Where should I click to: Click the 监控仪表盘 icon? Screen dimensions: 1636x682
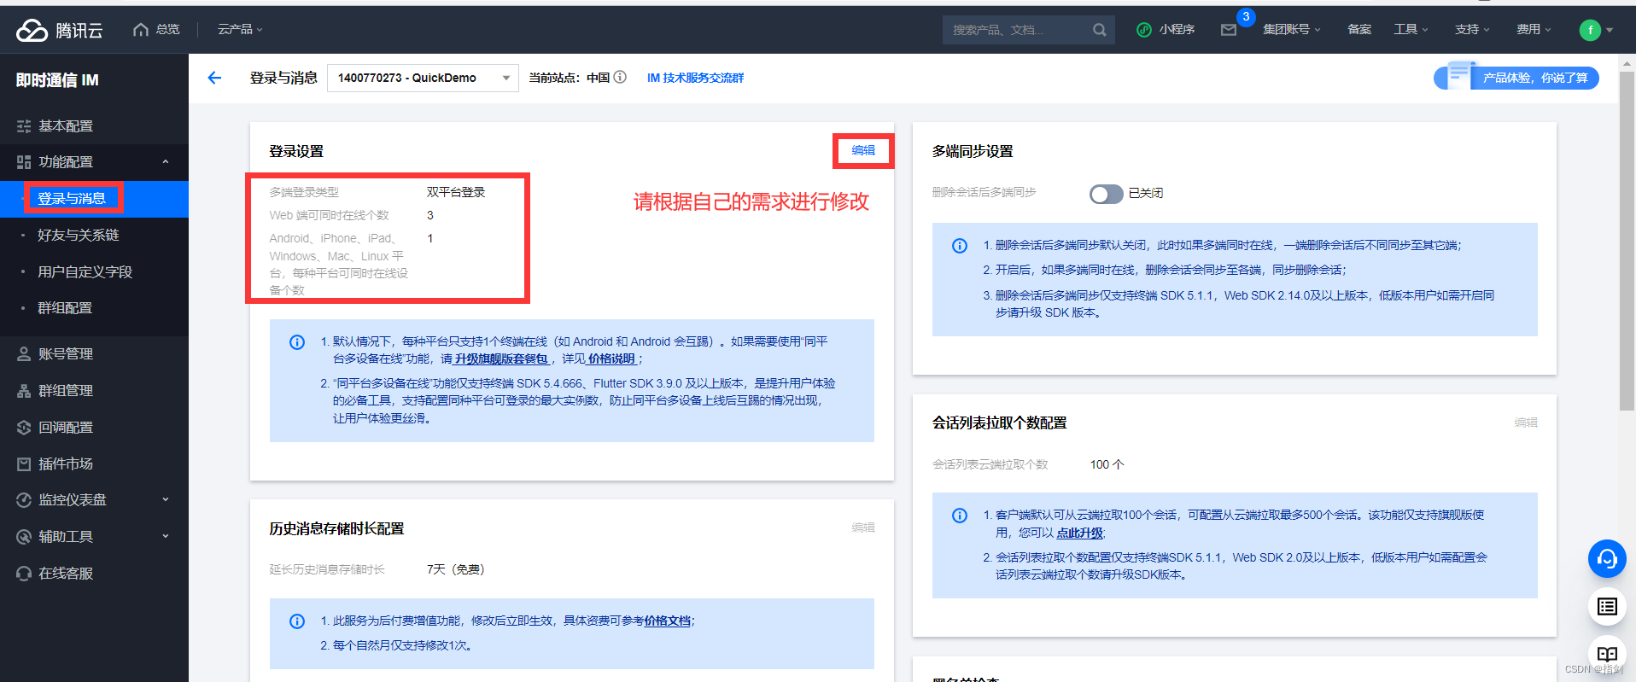click(x=24, y=500)
